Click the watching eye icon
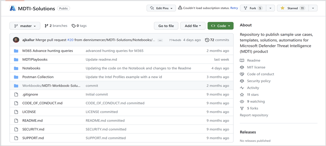This screenshot has height=146, width=326. [x=242, y=102]
